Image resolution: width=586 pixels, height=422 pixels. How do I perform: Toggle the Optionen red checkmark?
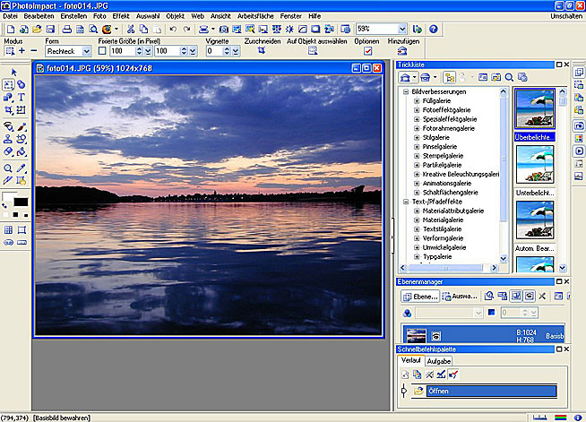(x=367, y=51)
